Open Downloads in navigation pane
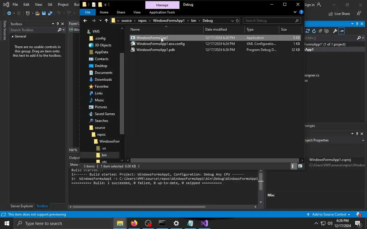 (103, 80)
